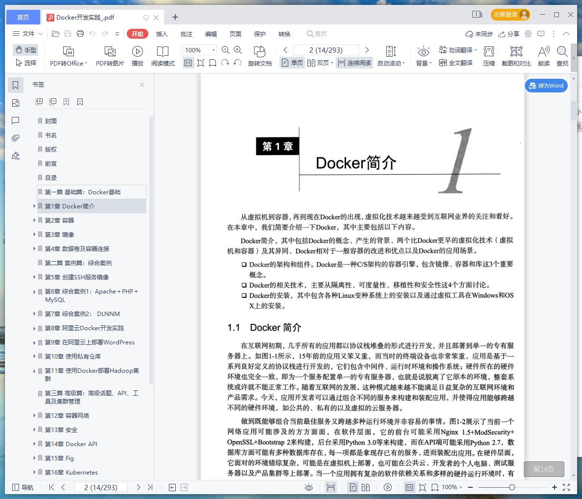Open PDF转Office converter
The image size is (582, 499).
[69, 56]
